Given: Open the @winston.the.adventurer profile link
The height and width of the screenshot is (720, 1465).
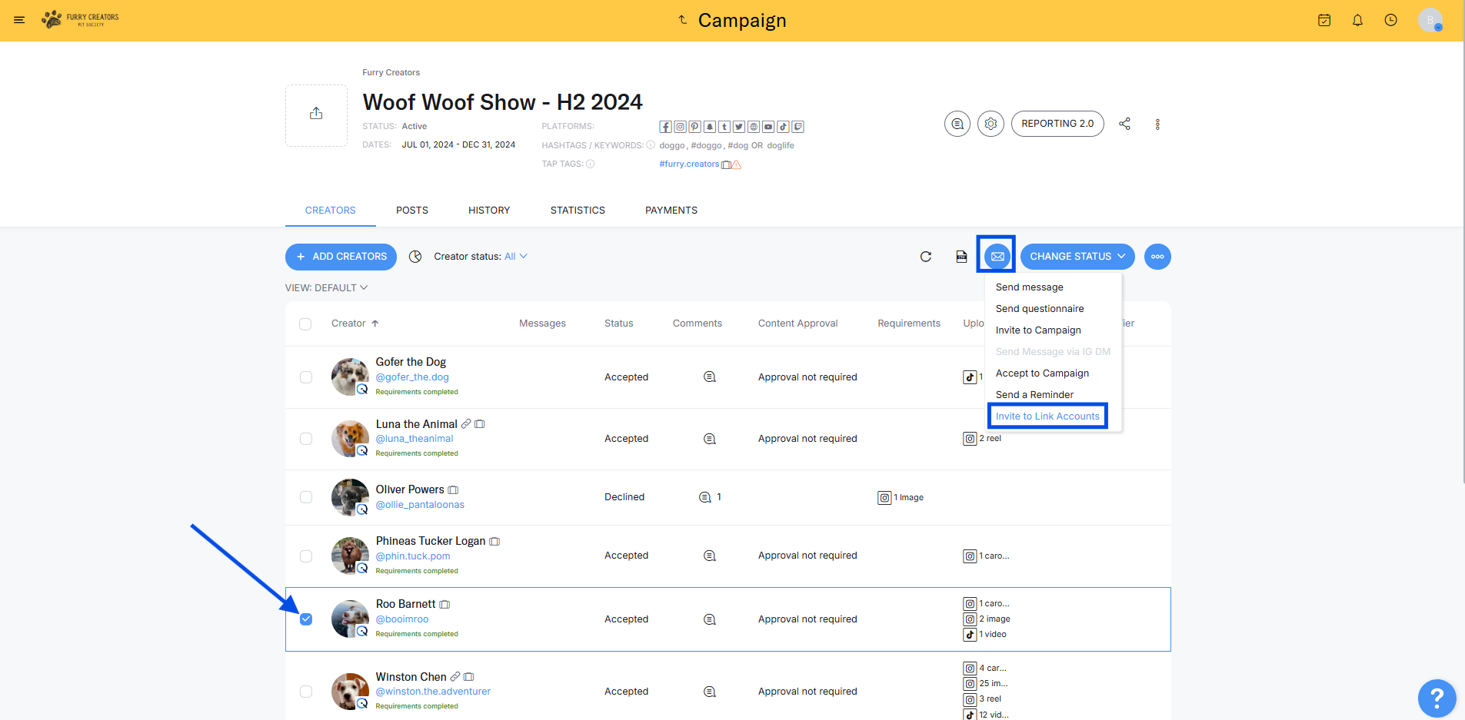Looking at the screenshot, I should [433, 692].
